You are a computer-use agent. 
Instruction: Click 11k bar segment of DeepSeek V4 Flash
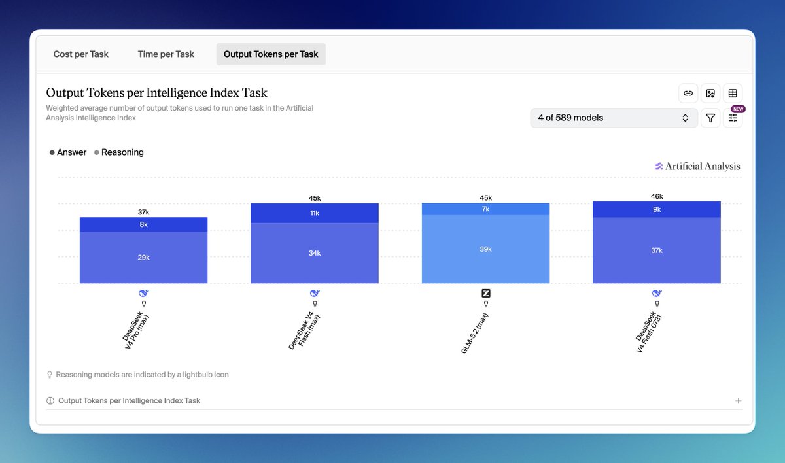315,213
